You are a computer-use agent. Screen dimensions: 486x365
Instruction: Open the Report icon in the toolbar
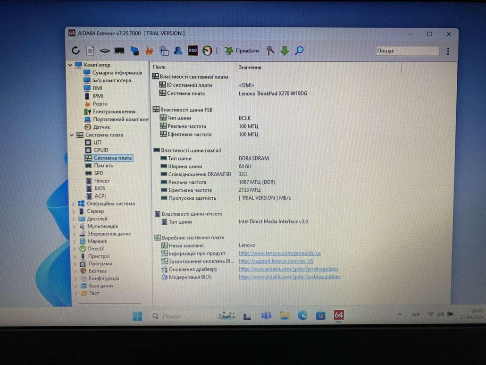coord(90,50)
